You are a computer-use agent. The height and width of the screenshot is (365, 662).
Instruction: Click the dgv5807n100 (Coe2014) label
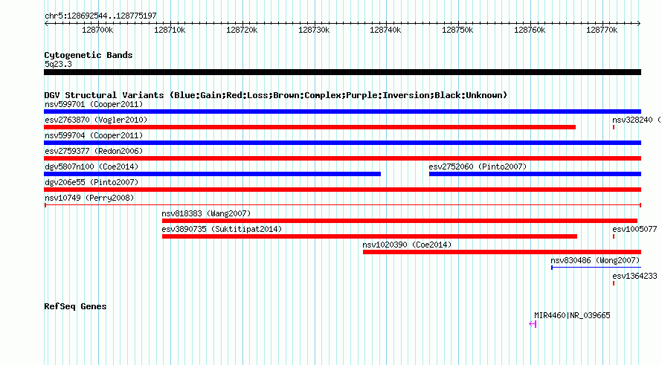91,167
